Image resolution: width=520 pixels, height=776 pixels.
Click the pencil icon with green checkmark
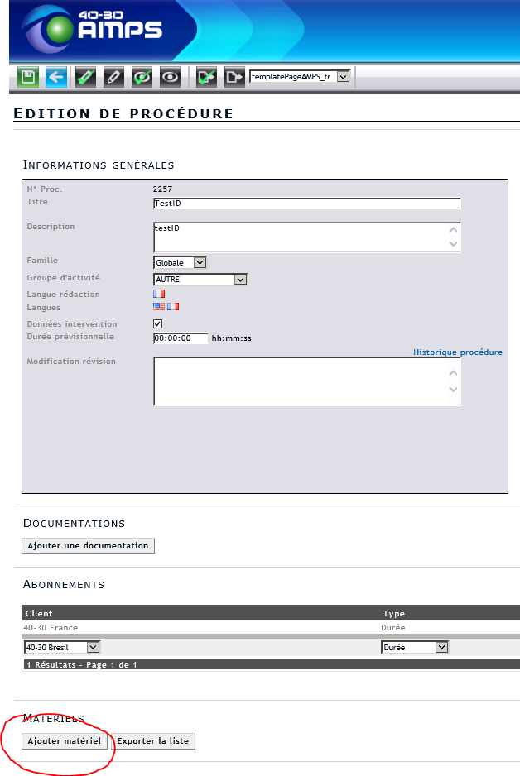[x=85, y=78]
